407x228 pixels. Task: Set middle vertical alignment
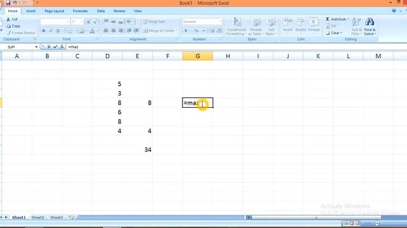point(113,22)
